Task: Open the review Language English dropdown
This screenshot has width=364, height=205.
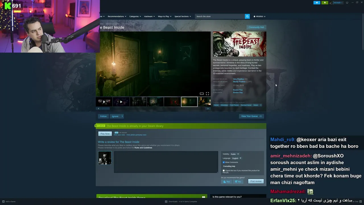Action: [x=237, y=158]
